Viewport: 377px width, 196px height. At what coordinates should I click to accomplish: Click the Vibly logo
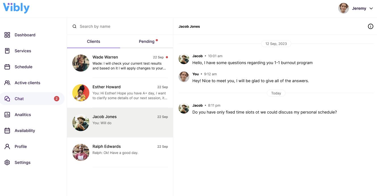[16, 8]
